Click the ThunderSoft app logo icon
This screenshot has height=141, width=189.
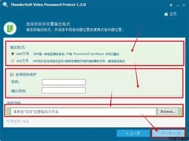5,5
